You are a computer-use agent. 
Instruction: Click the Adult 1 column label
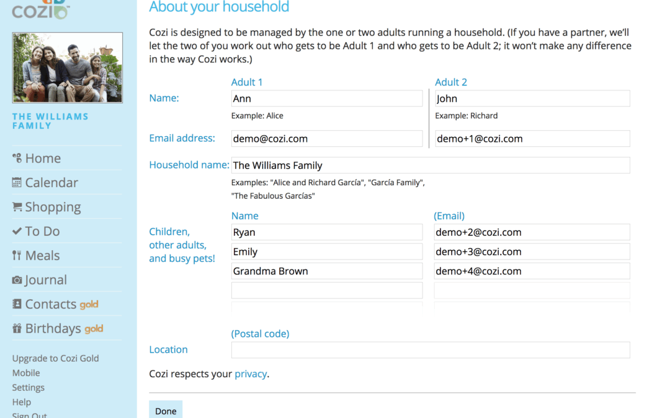(246, 82)
